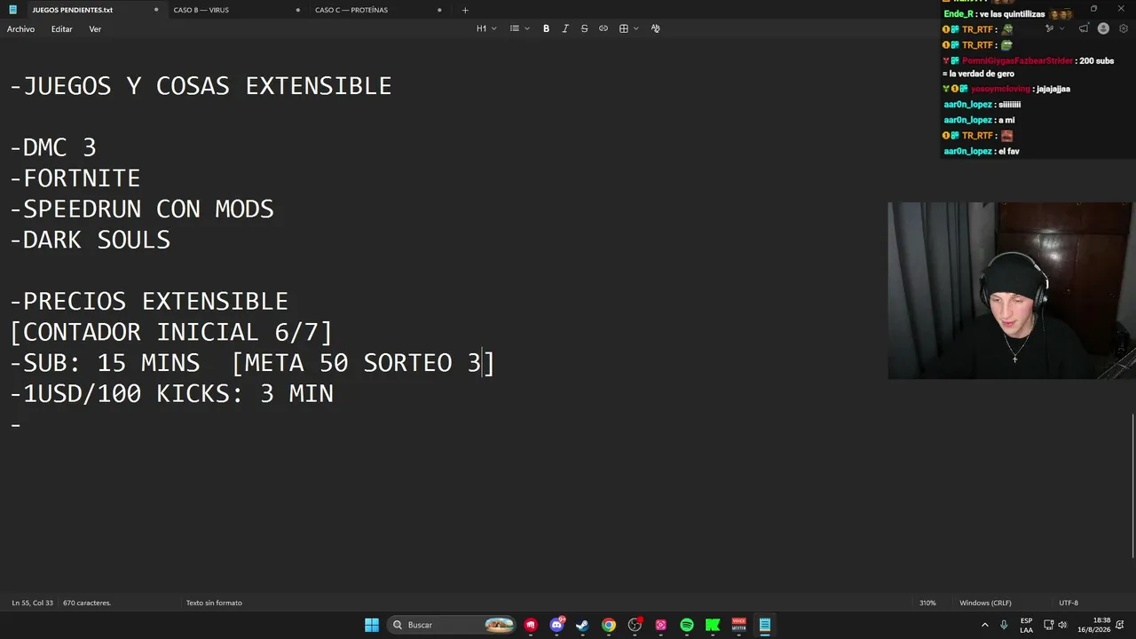1136x639 pixels.
Task: Open the H1 heading style dropdown
Action: (486, 28)
